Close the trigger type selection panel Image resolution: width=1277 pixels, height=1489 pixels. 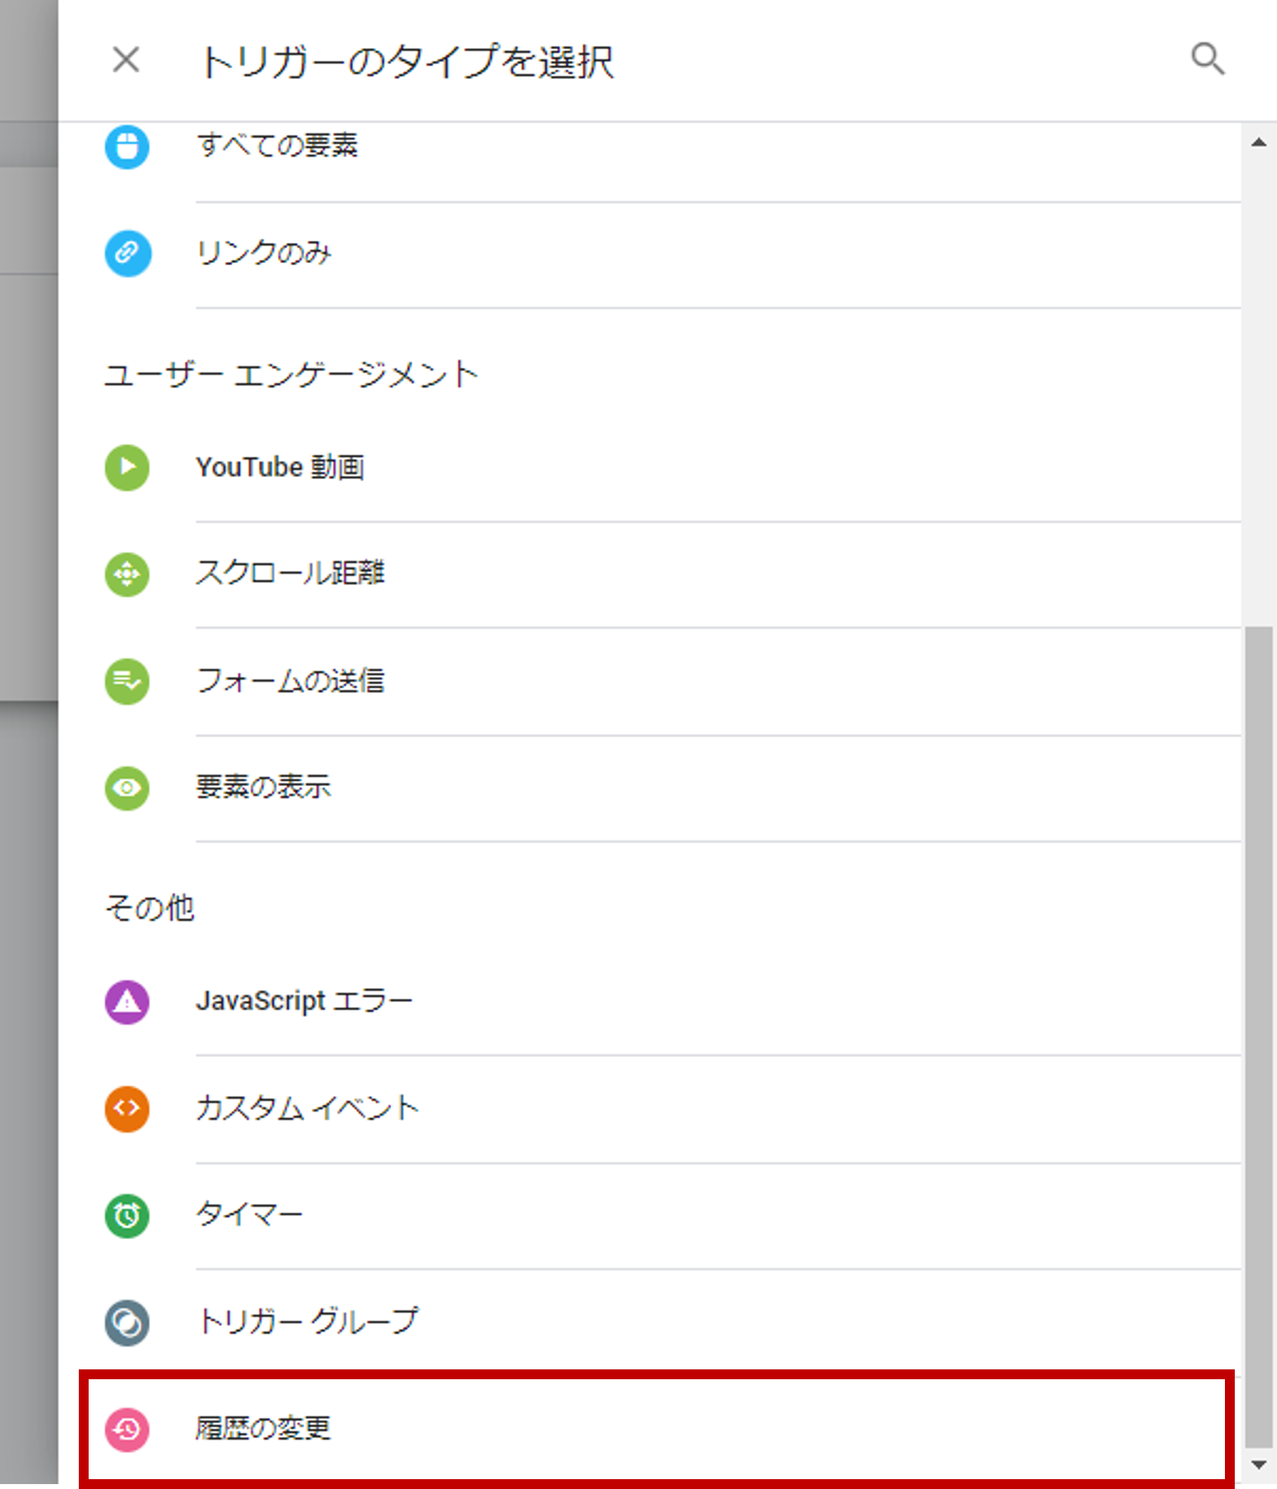(127, 60)
